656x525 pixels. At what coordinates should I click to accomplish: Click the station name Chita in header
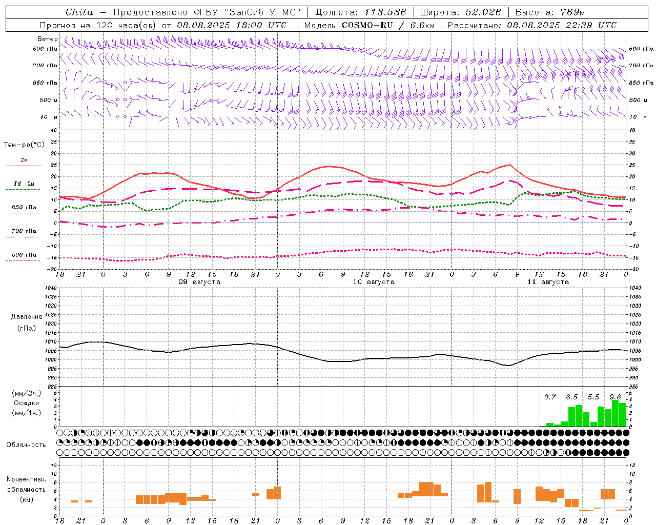79,12
